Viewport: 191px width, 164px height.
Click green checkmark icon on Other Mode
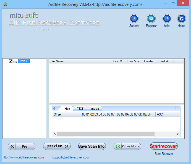tap(118, 147)
